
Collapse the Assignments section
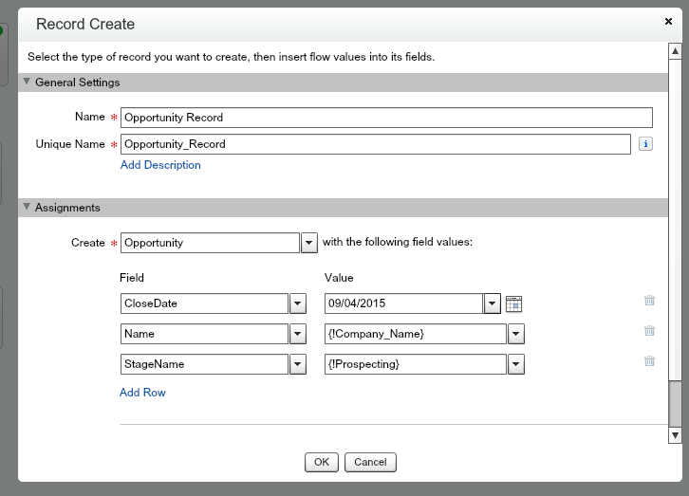pos(27,208)
